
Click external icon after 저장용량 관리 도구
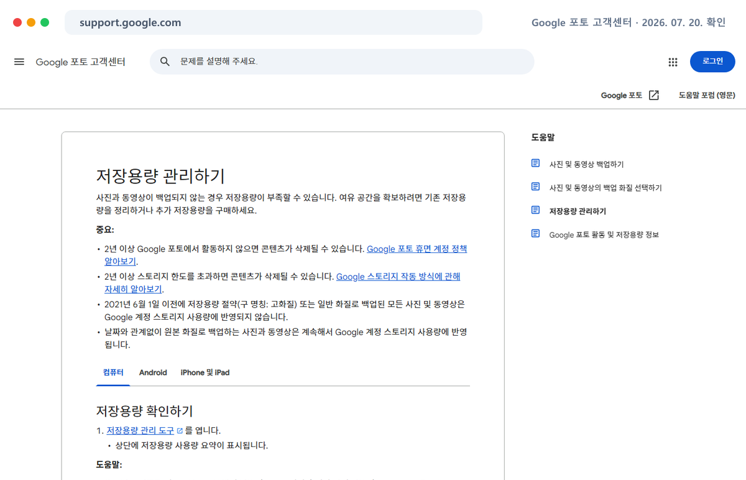[x=180, y=430]
